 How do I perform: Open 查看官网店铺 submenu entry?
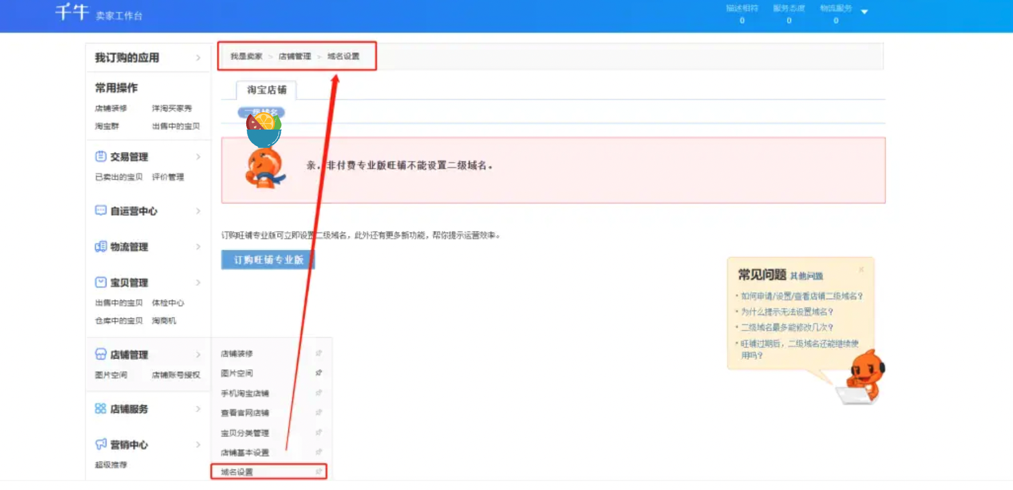pos(245,413)
